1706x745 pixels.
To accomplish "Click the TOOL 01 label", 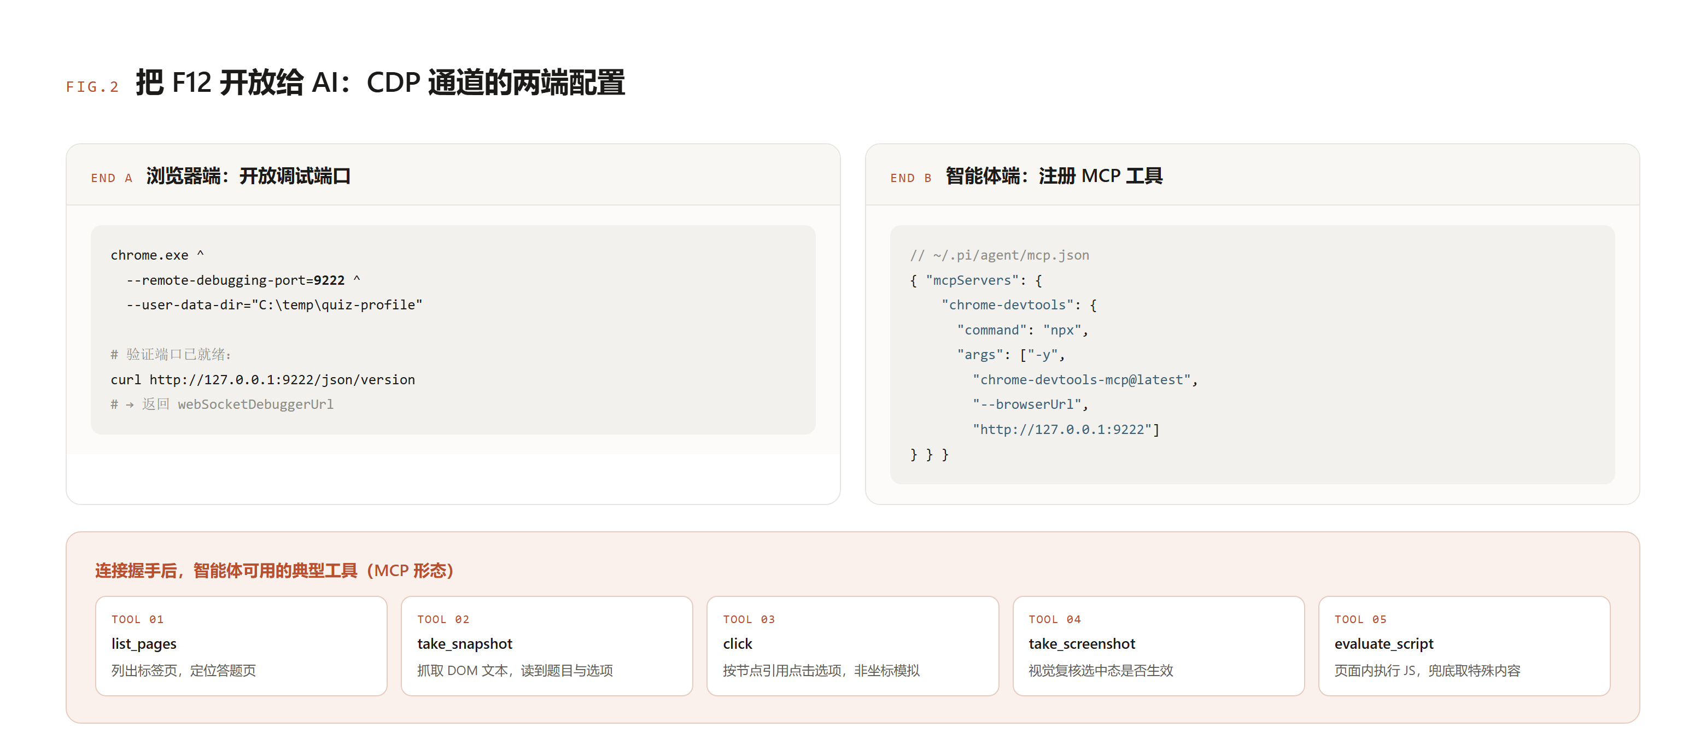I will (x=138, y=619).
